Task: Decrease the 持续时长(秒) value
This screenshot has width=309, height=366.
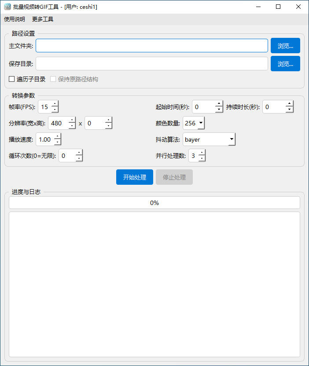Action: pos(289,110)
